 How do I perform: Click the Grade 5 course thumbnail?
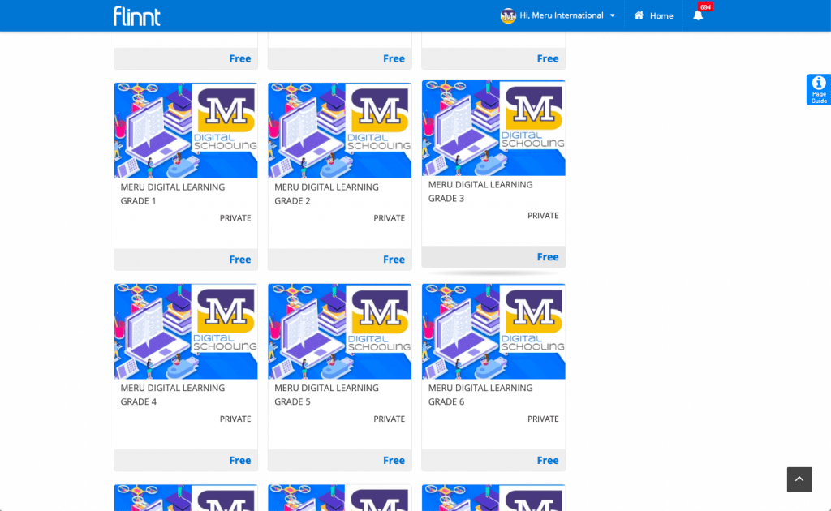339,331
